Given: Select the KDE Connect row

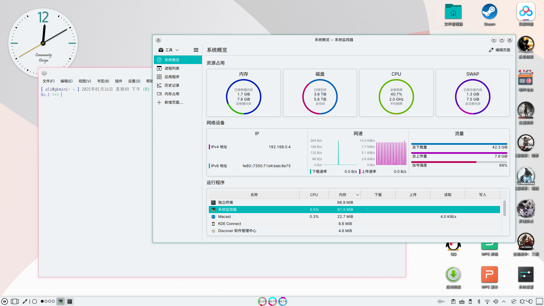Looking at the screenshot, I should pos(354,224).
